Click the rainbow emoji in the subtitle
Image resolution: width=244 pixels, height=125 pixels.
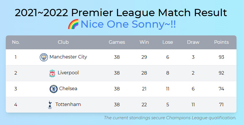point(74,24)
